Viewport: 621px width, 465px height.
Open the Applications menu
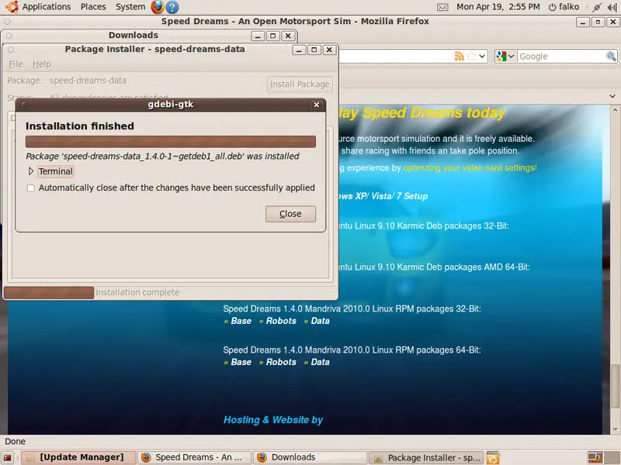coord(47,7)
